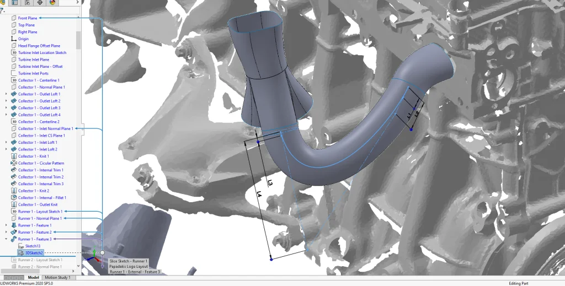Viewport: 565px width, 286px height.
Task: Expand Collector 1 - Outlet Loft 4
Action: [x=6, y=115]
